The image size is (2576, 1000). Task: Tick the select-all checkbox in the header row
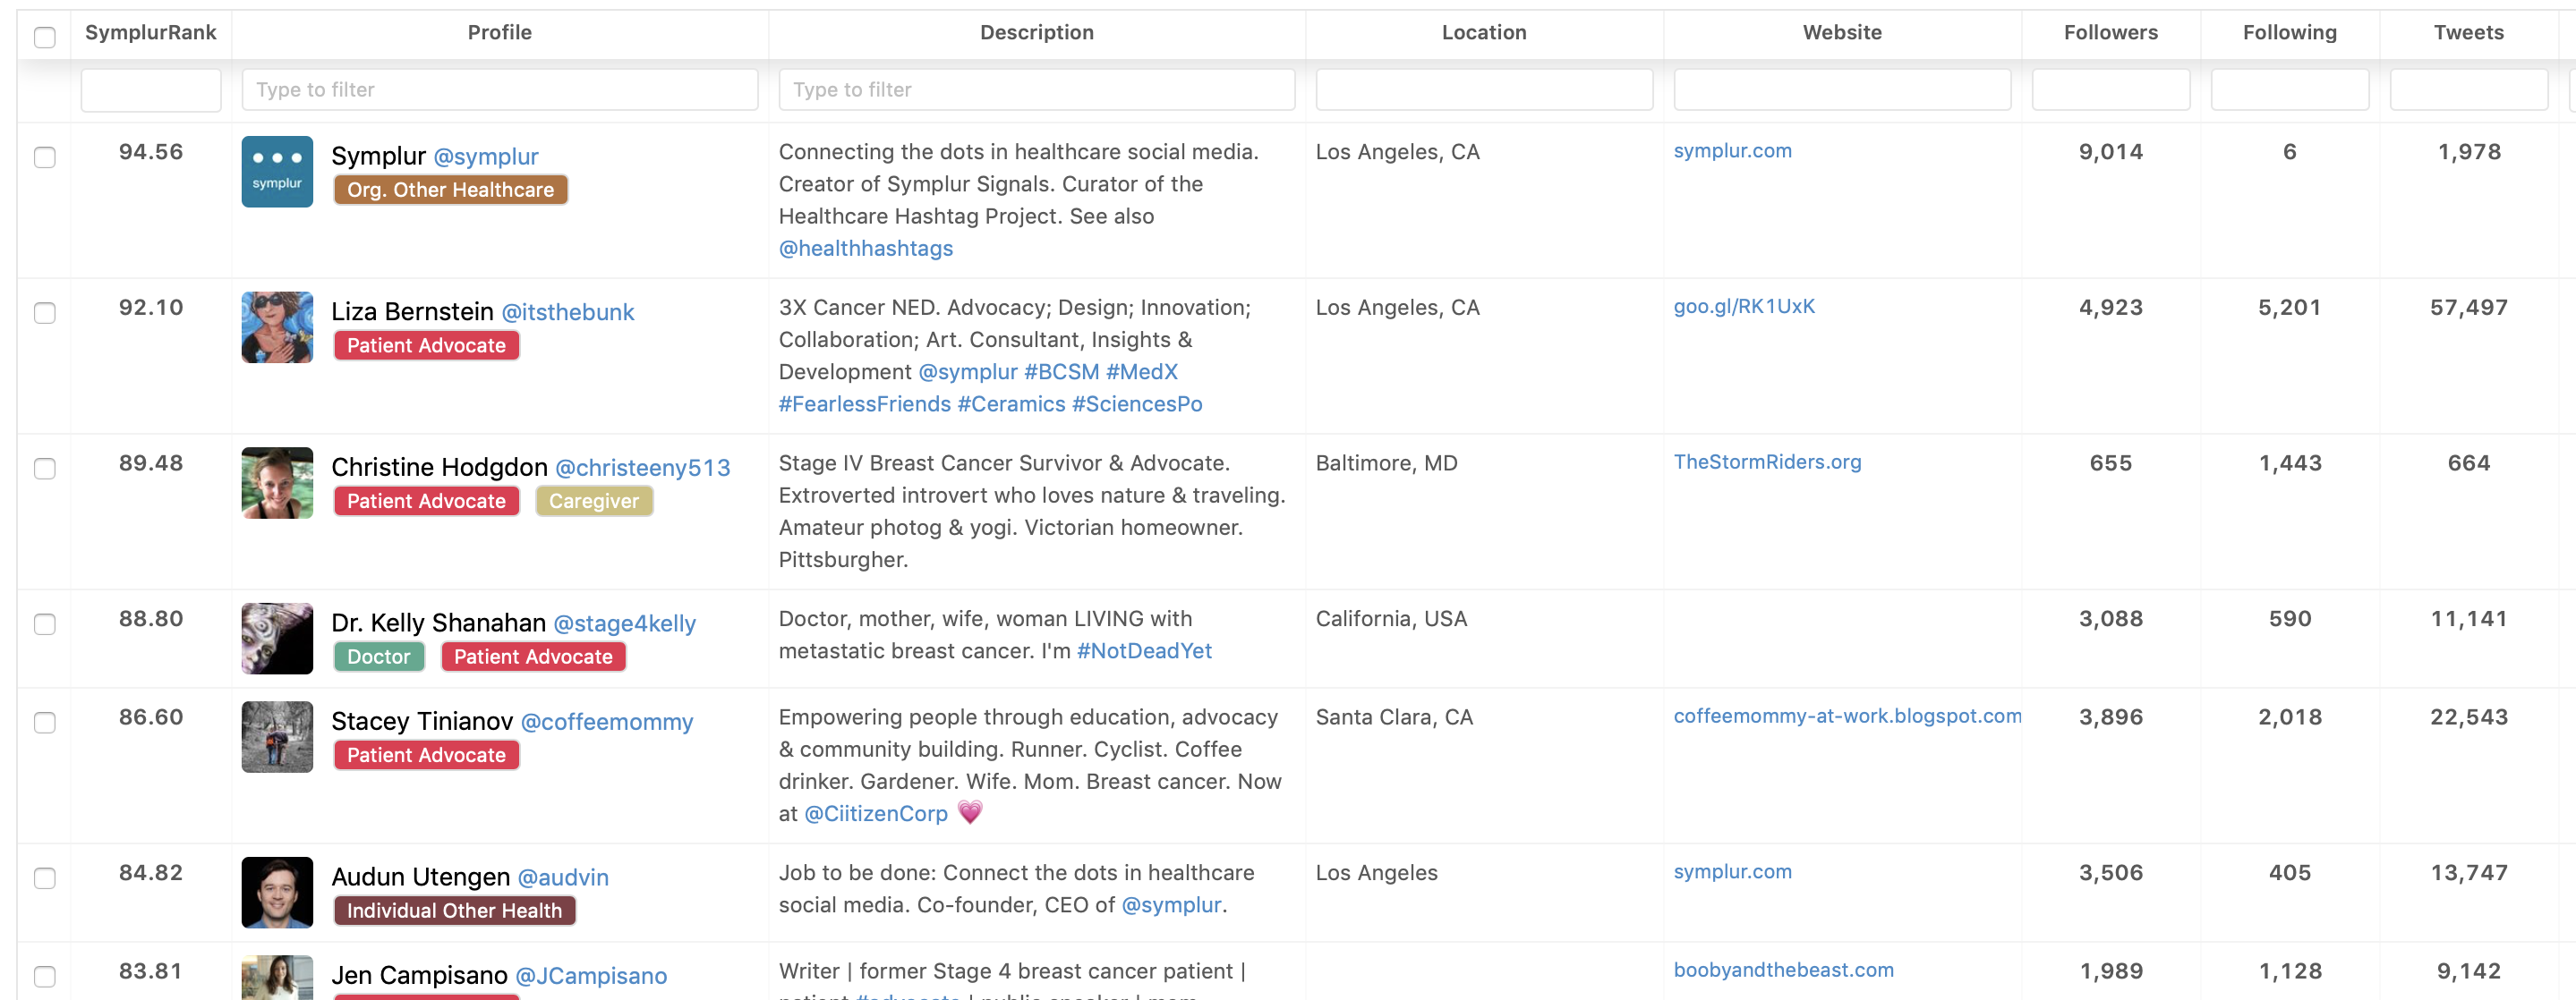[45, 38]
